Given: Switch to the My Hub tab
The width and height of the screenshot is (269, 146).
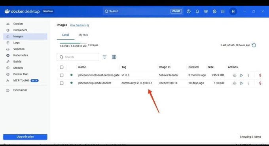Looking at the screenshot, I should tap(83, 35).
